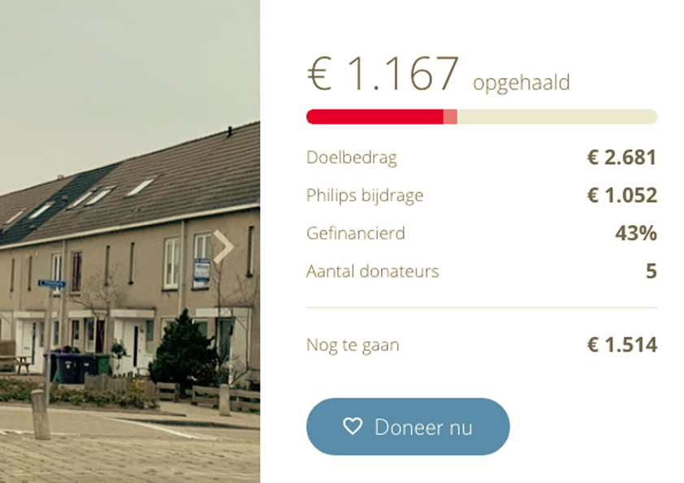Viewport: 684px width, 483px height.
Task: Click the red portion of progress bar
Action: tap(374, 117)
